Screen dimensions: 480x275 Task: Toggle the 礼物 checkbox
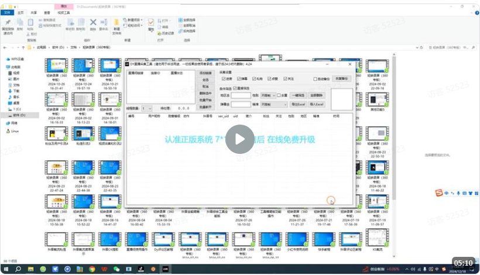point(255,78)
